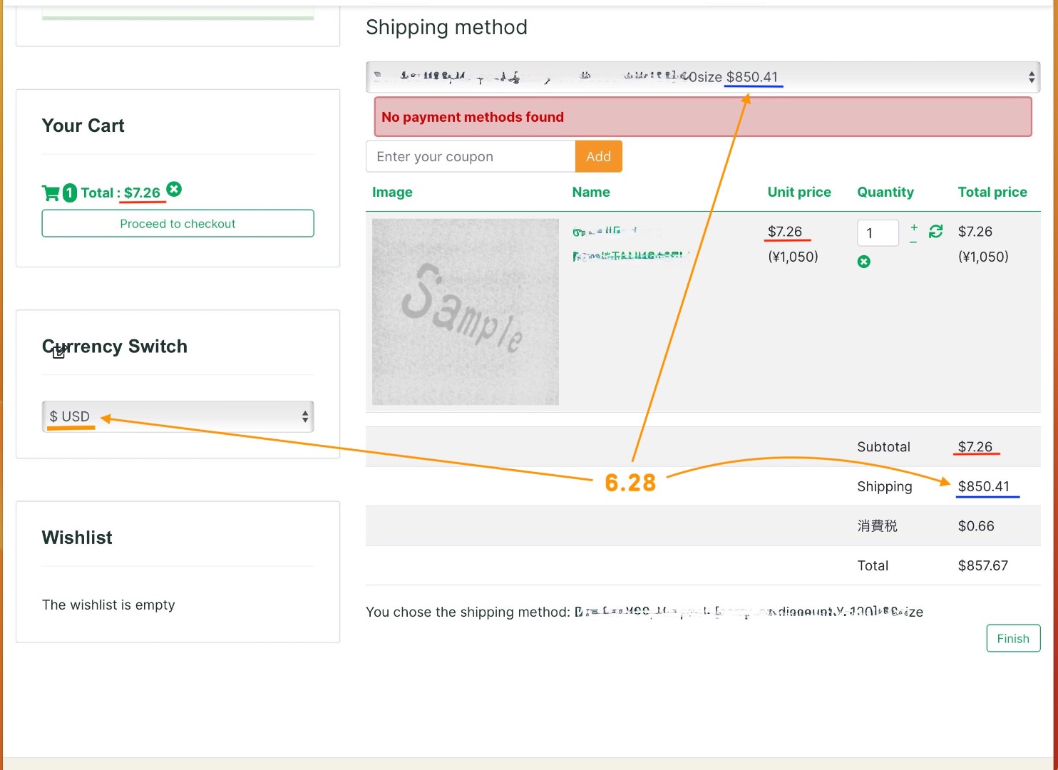Click the cart item count badge

[70, 193]
